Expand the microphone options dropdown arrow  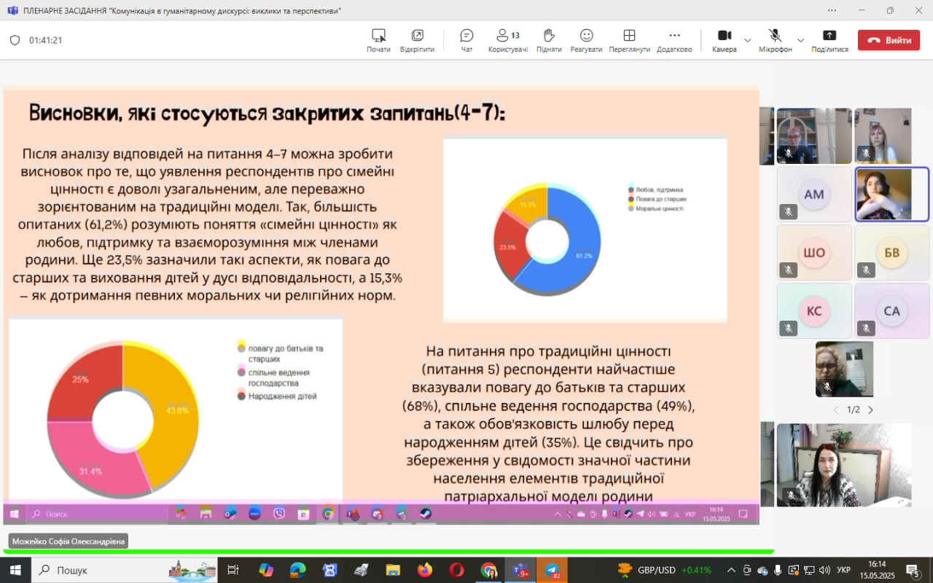[800, 40]
